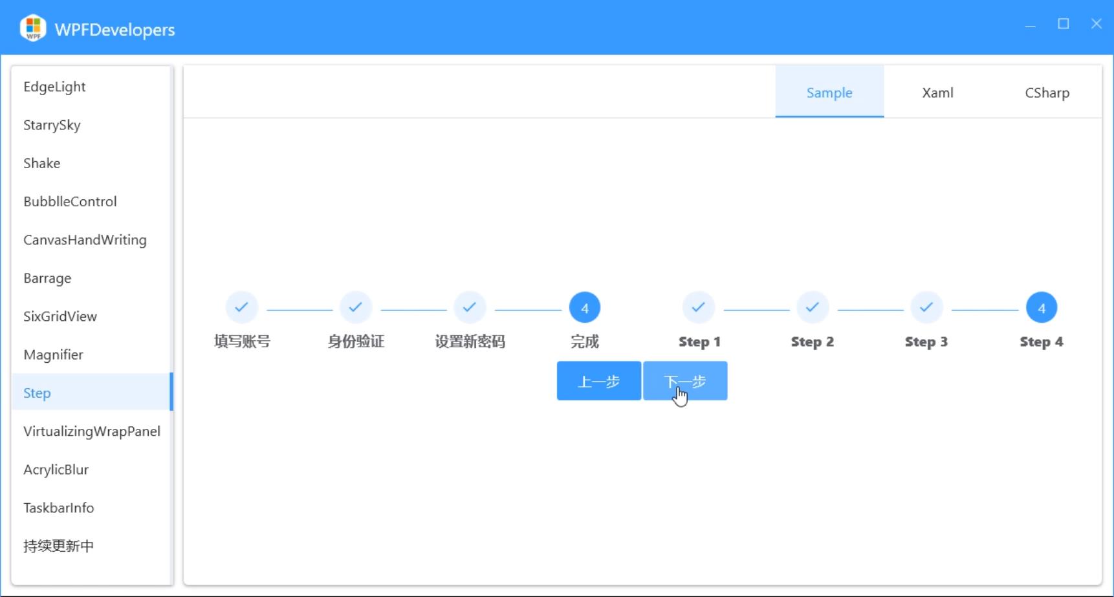Open the Xaml tab
This screenshot has width=1114, height=597.
click(x=938, y=92)
